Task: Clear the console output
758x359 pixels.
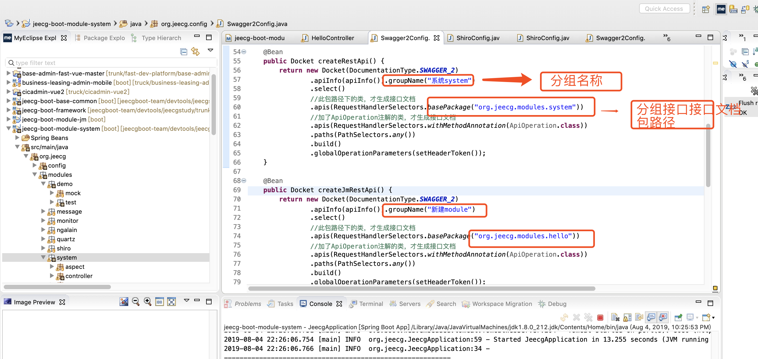Action: pos(615,318)
